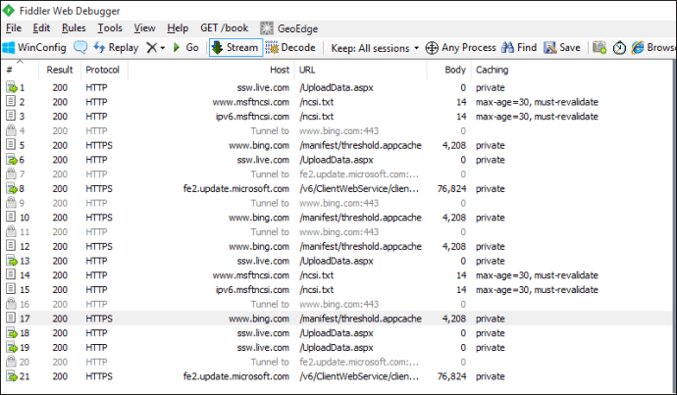
Task: Sort by the URL column header
Action: (360, 70)
